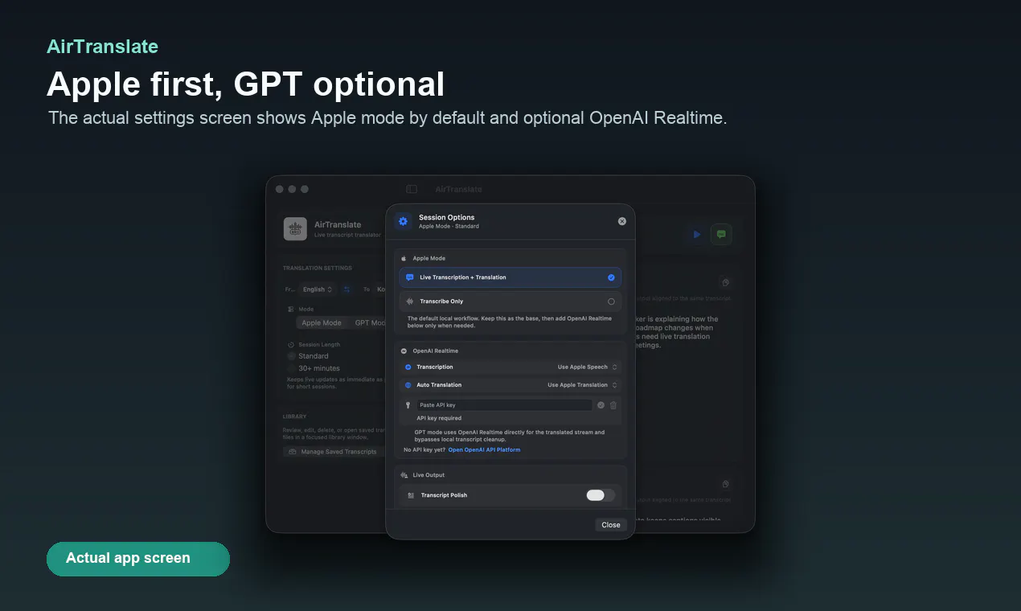Image resolution: width=1021 pixels, height=611 pixels.
Task: Switch to the GPT Mode tab
Action: coord(370,323)
